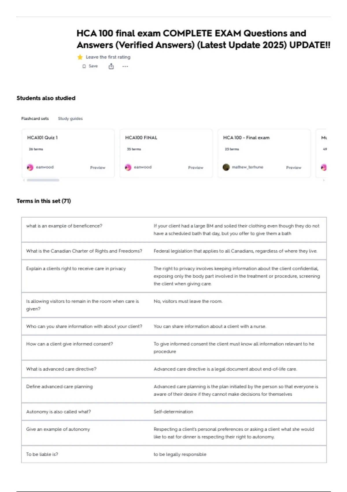Image resolution: width=347 pixels, height=492 pixels.
Task: Preview the HCA101 Quiz 1 set
Action: coord(98,168)
